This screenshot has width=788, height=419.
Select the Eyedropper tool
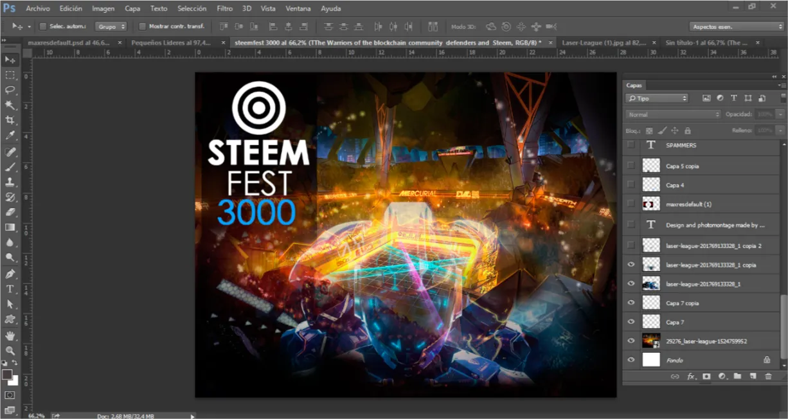point(10,136)
